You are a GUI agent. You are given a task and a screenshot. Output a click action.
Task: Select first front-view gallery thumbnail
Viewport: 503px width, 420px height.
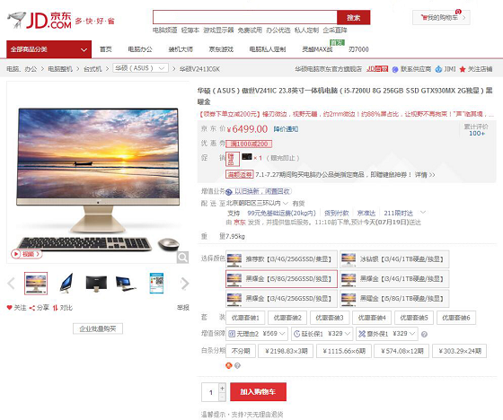pyautogui.click(x=36, y=284)
